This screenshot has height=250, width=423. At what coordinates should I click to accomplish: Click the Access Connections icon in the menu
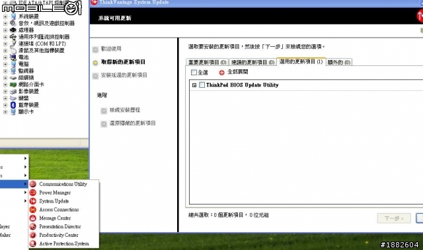tap(33, 210)
